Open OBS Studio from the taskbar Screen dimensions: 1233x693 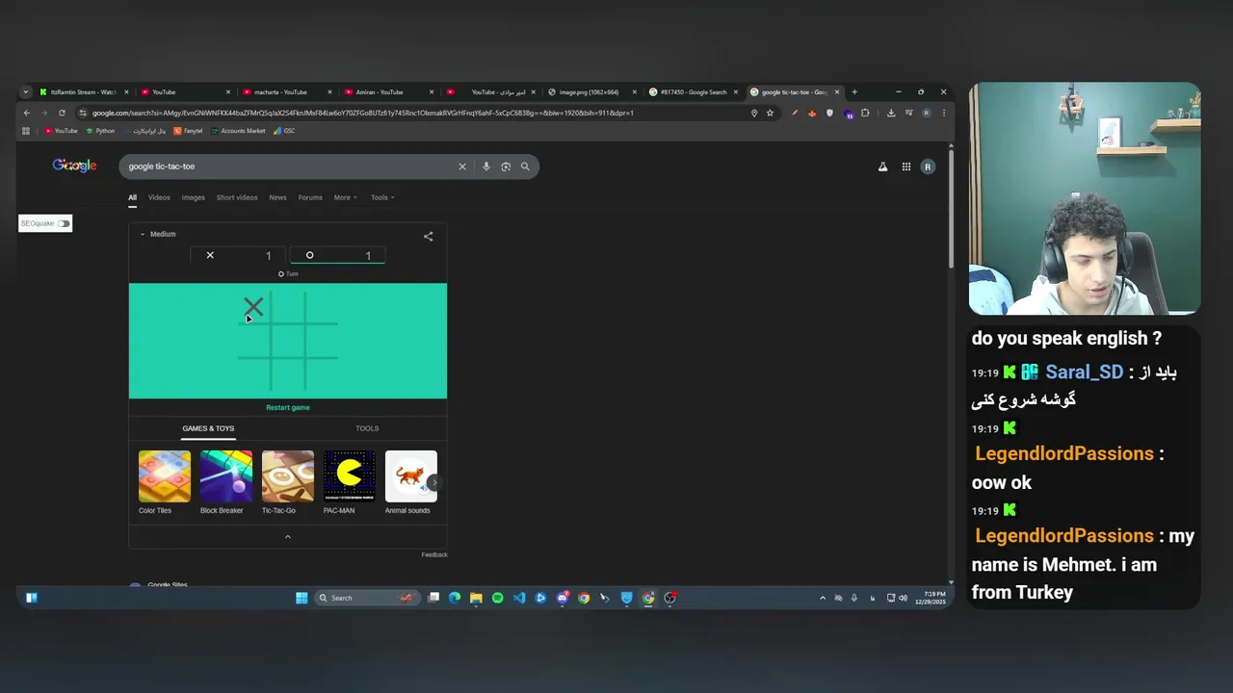pyautogui.click(x=670, y=598)
